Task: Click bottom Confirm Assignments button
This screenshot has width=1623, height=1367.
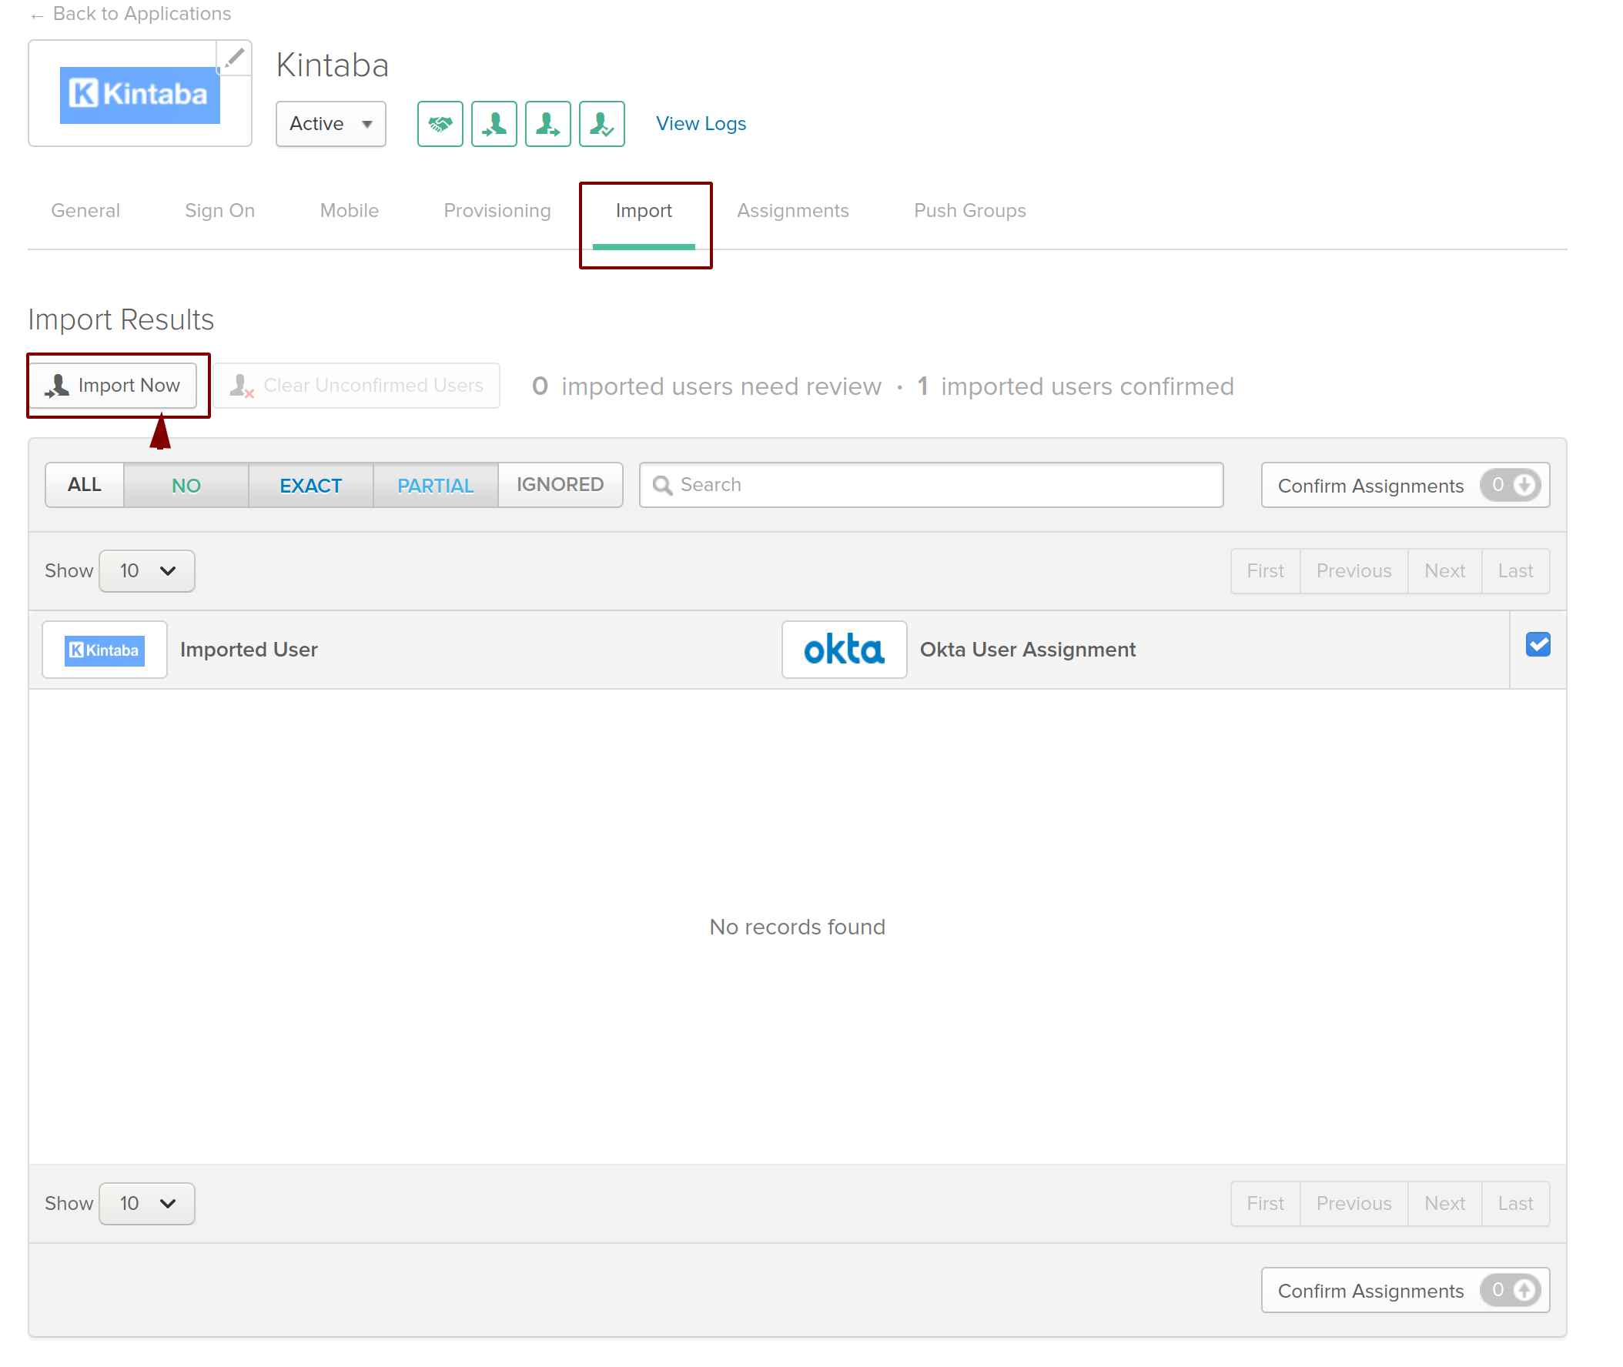Action: coord(1405,1290)
